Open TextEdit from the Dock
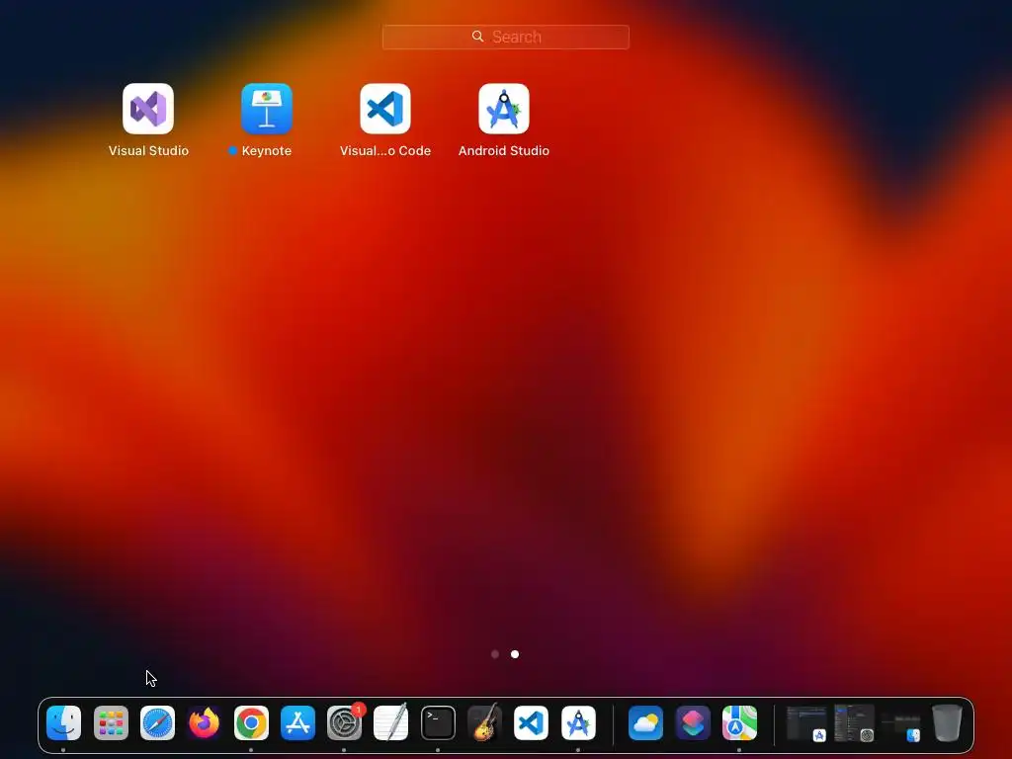Image resolution: width=1012 pixels, height=759 pixels. (391, 722)
